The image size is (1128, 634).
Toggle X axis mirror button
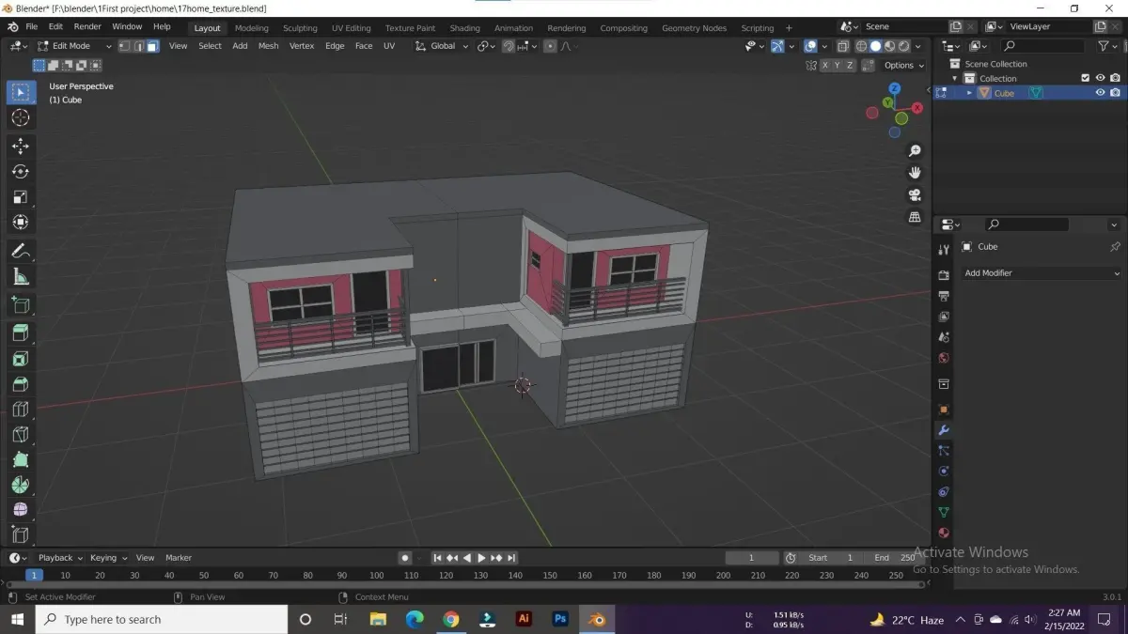tap(824, 65)
